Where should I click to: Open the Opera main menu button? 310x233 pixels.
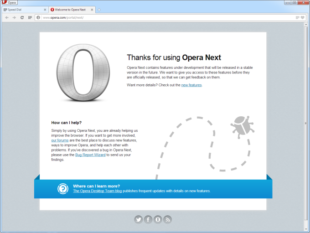(x=9, y=2)
